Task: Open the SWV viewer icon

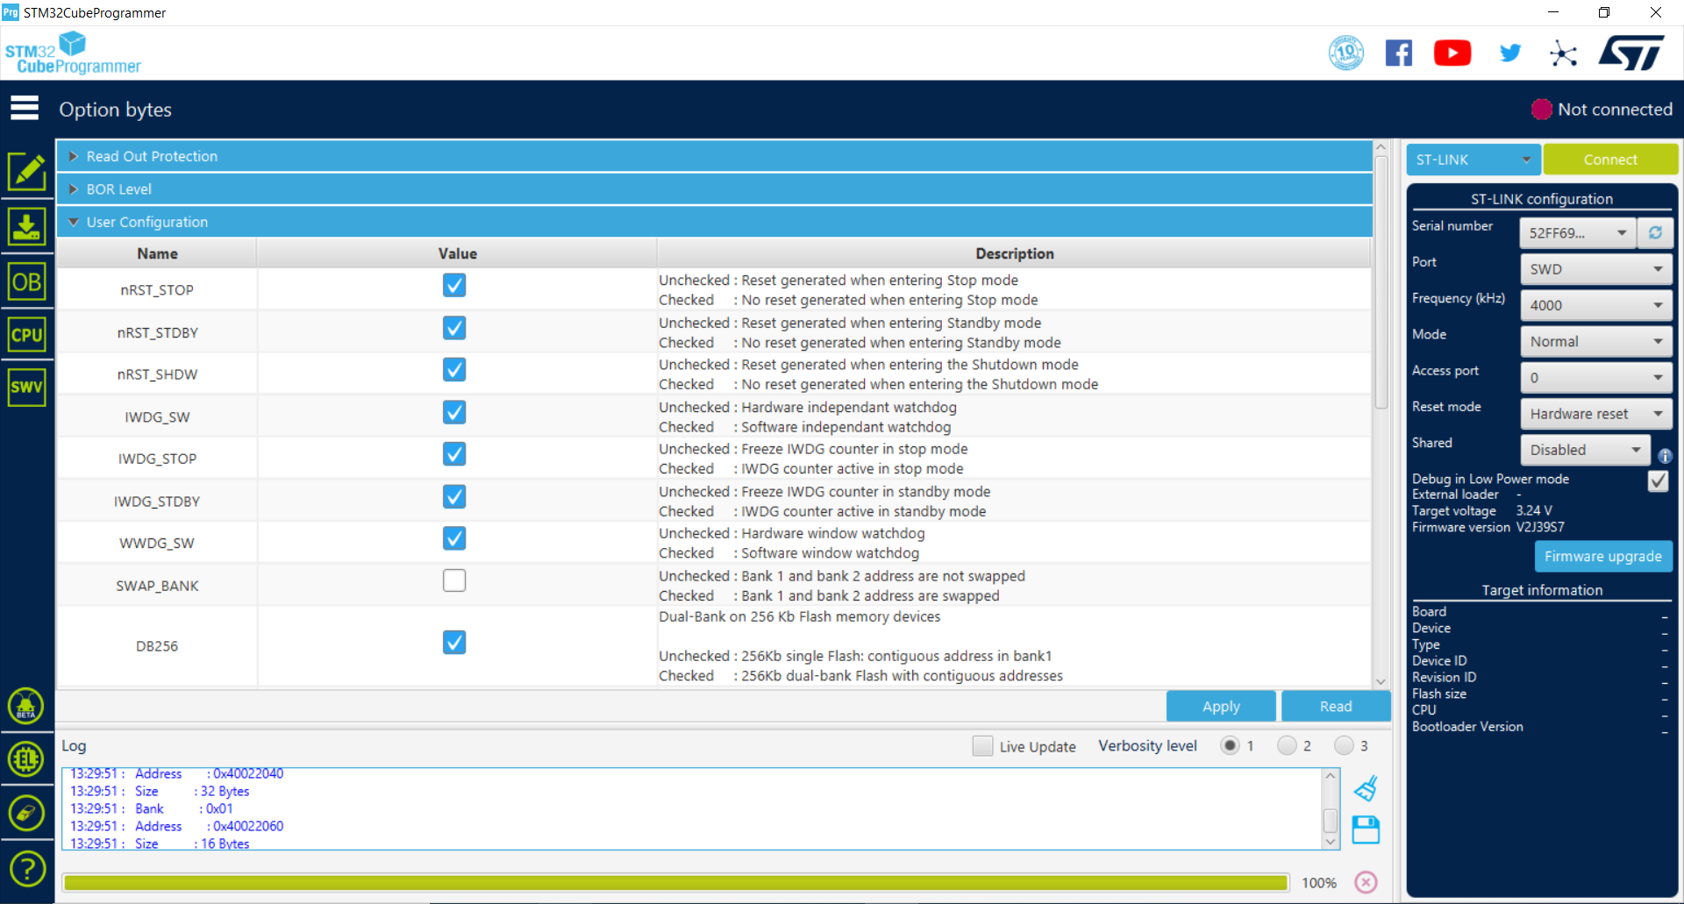Action: pyautogui.click(x=27, y=387)
